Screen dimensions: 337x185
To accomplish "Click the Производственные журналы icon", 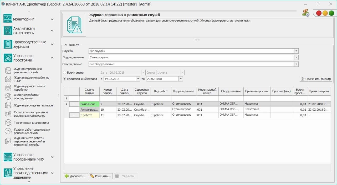I will (8, 44).
